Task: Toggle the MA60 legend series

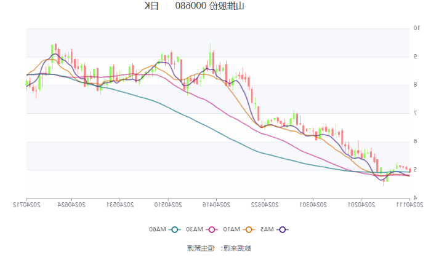Action: pyautogui.click(x=165, y=229)
